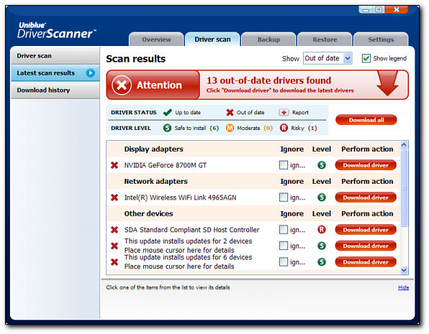Click the S level icon for 2 devices update

tap(322, 246)
